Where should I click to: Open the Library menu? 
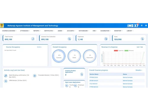130,31
